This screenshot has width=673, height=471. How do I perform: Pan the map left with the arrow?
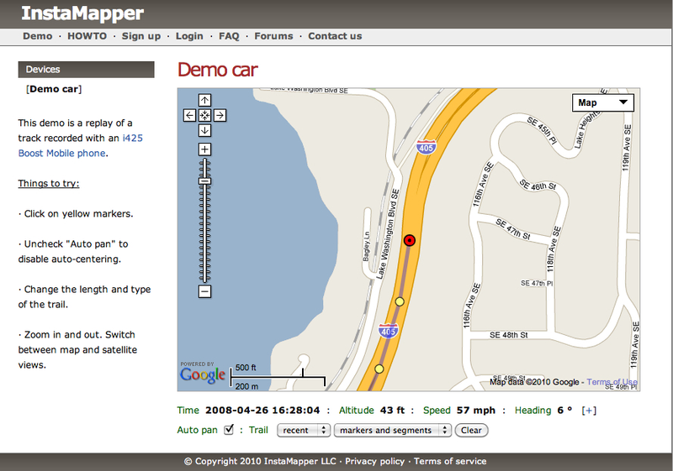tap(190, 115)
